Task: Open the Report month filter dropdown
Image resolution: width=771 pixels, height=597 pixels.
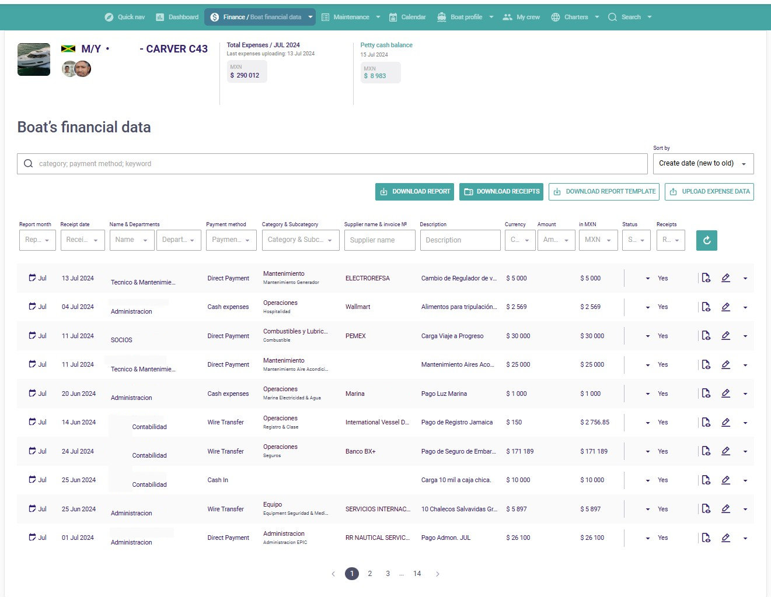Action: [x=38, y=240]
